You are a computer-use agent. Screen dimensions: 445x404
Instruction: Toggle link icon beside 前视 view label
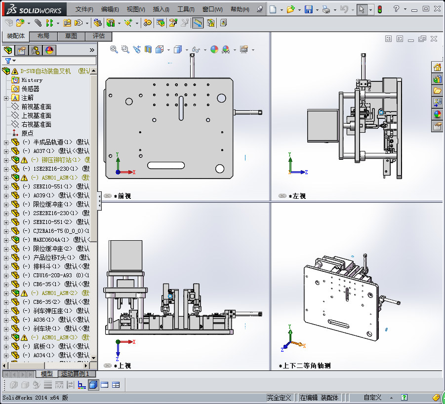(x=108, y=196)
